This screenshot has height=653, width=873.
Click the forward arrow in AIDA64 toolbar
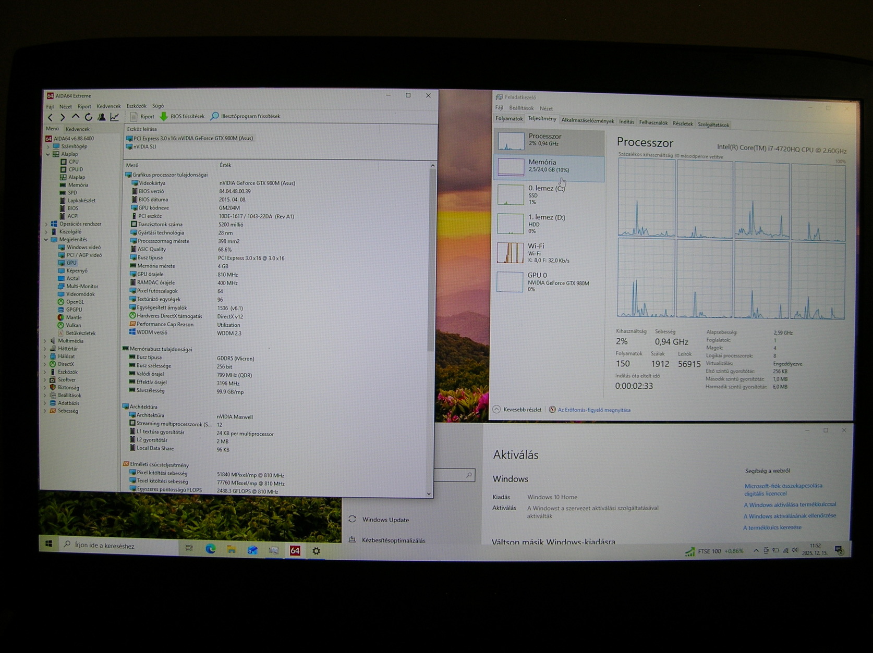coord(63,117)
